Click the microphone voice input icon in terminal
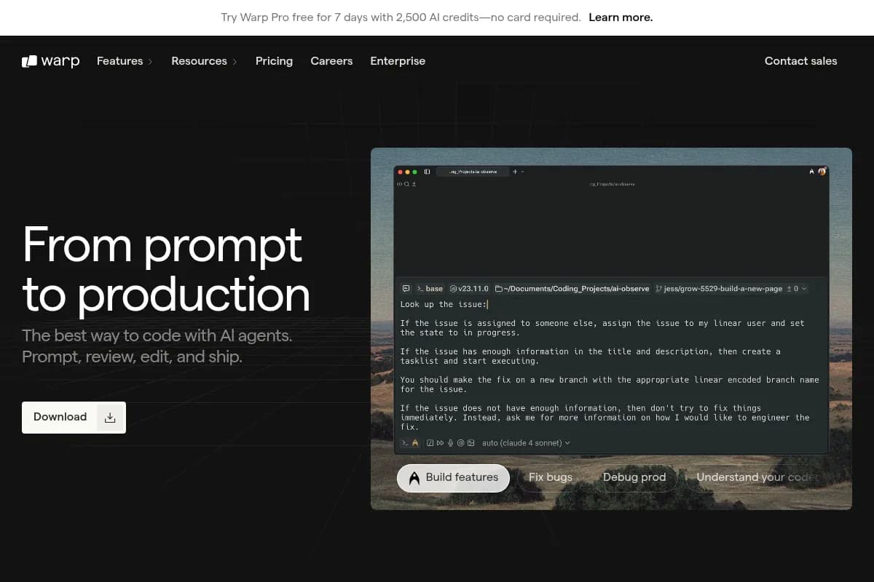This screenshot has width=874, height=582. [451, 442]
